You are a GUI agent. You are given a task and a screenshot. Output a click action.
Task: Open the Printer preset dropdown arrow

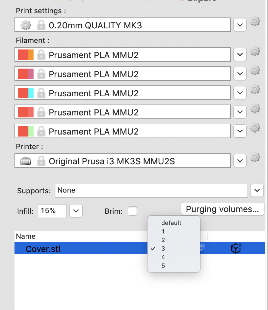coord(240,161)
